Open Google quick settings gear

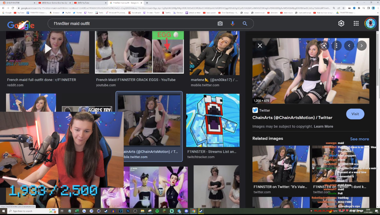341,23
